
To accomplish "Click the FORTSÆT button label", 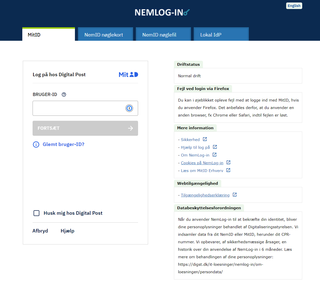I will [49, 128].
